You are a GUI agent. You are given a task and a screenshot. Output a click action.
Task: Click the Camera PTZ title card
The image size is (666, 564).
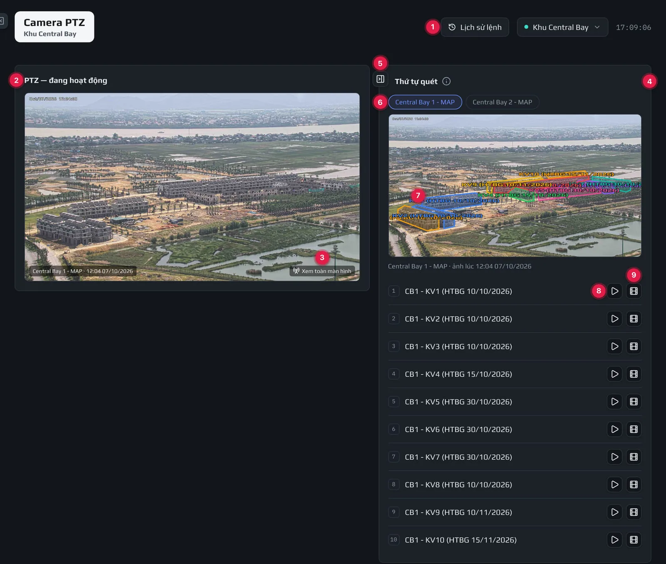click(54, 27)
